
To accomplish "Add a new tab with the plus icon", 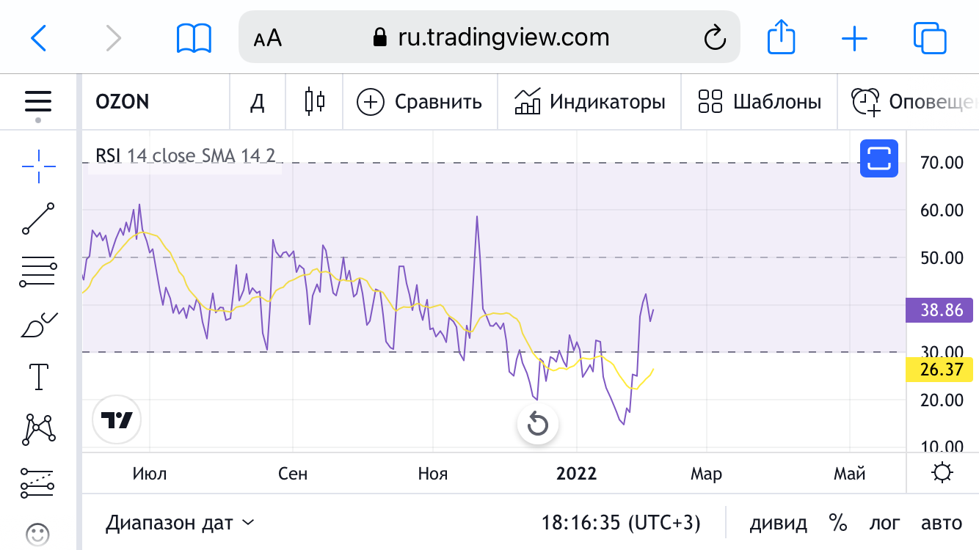I will (854, 37).
